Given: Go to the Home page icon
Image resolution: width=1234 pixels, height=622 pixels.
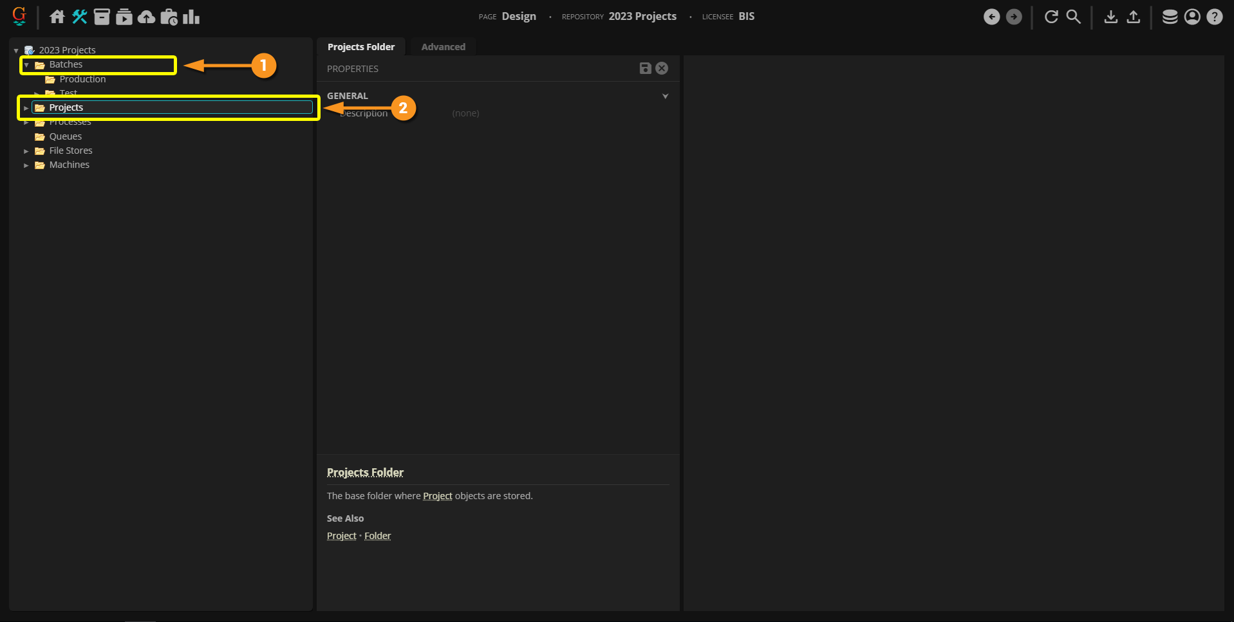Looking at the screenshot, I should click(x=57, y=17).
